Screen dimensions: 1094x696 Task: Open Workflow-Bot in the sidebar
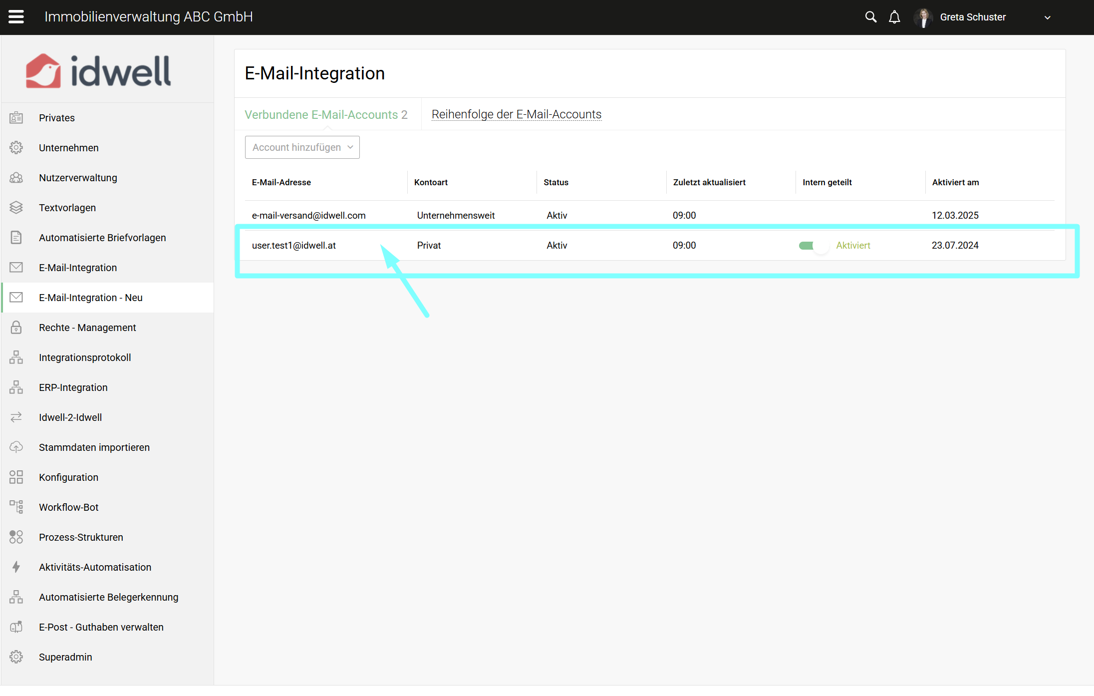(x=69, y=507)
